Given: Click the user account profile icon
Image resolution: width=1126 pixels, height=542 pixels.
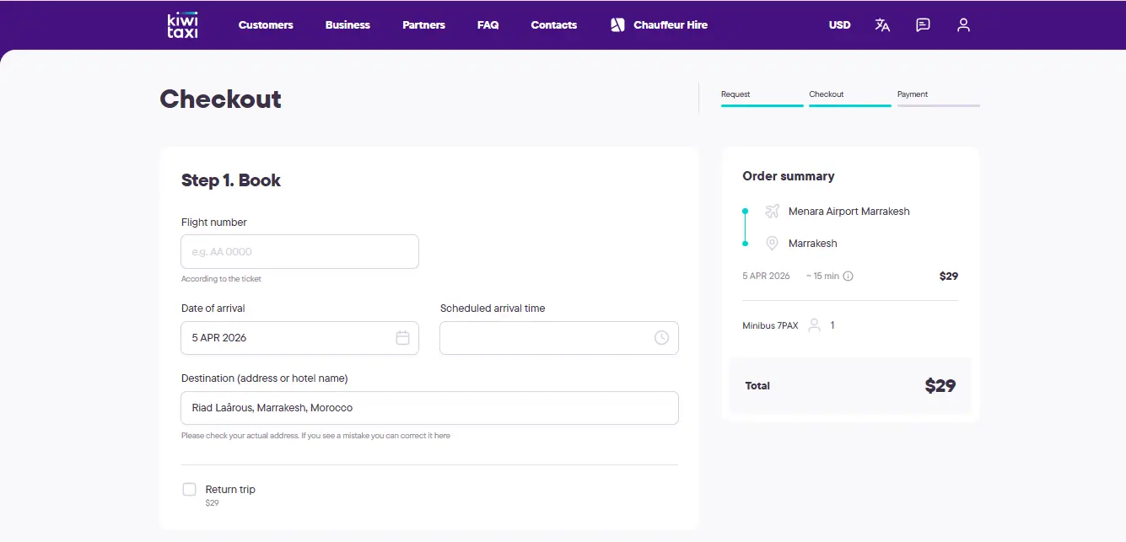Looking at the screenshot, I should pos(963,25).
